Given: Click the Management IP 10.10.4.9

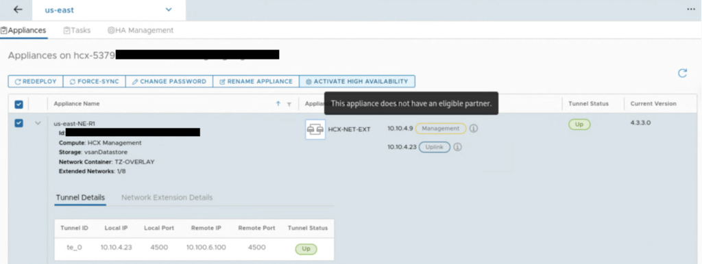Looking at the screenshot, I should pyautogui.click(x=400, y=129).
